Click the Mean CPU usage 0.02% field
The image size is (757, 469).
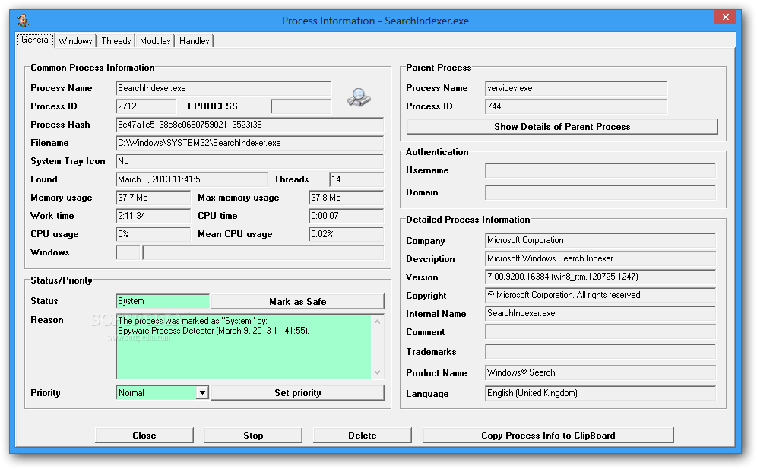tap(346, 234)
